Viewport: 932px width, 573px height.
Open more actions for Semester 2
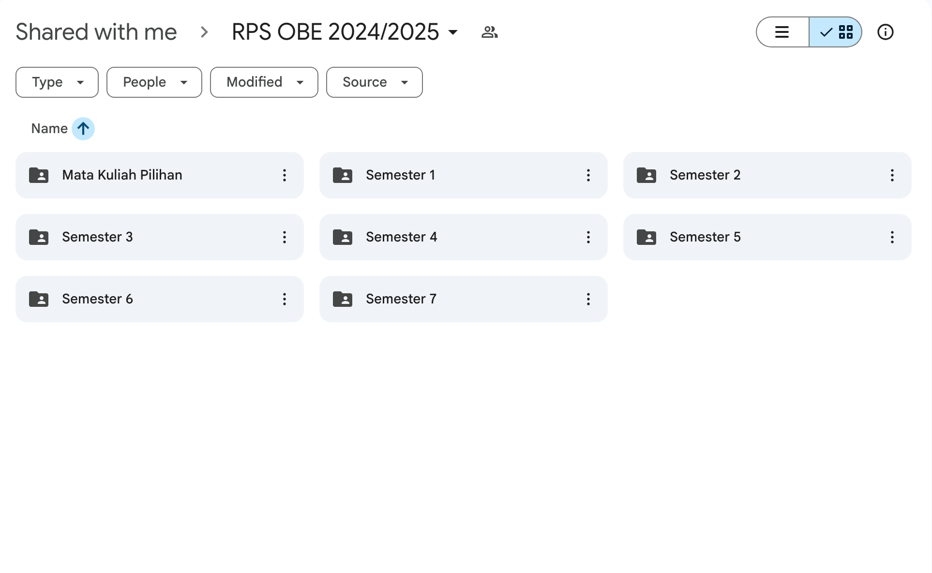click(x=892, y=175)
